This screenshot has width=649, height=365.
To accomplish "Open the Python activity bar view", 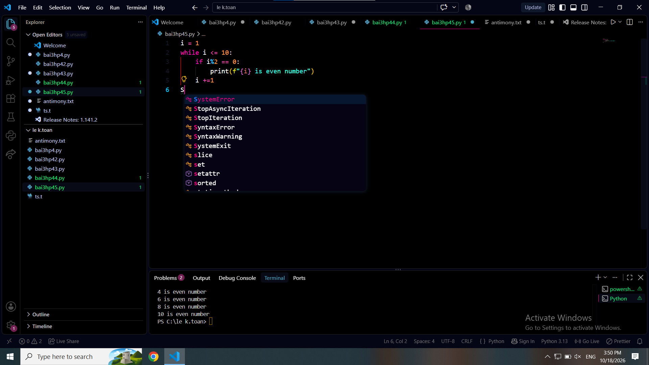I will point(11,136).
